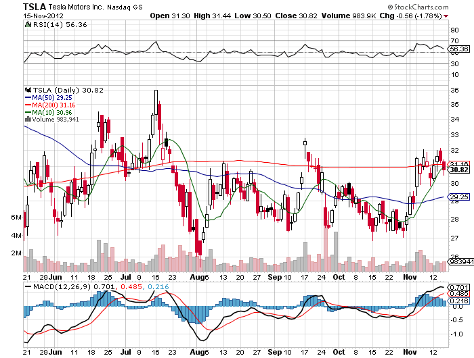Click the boxed 983941 volume axis tag
The width and height of the screenshot is (474, 358).
(x=461, y=261)
